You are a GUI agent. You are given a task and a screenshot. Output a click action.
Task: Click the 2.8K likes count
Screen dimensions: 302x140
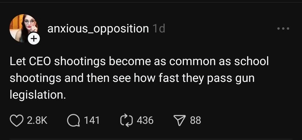[37, 120]
